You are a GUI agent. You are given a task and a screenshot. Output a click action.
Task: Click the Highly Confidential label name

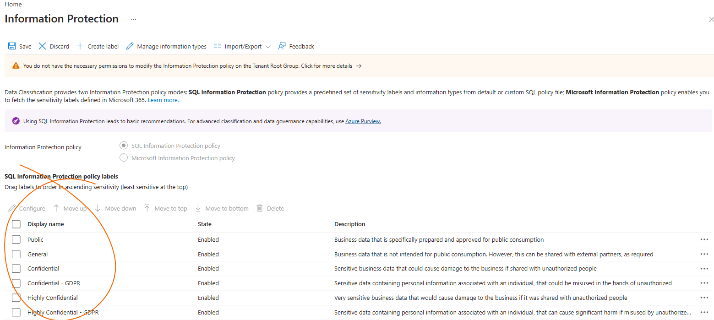click(x=53, y=298)
